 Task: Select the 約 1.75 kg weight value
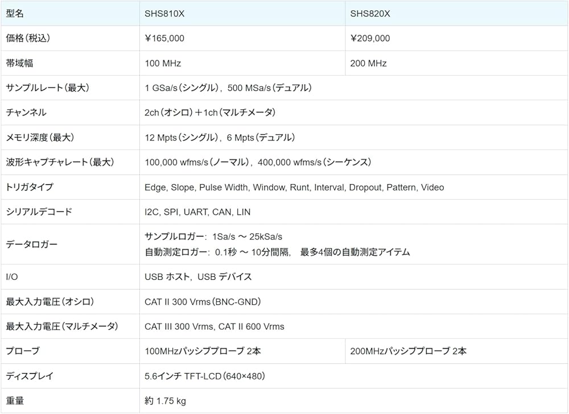click(x=165, y=401)
